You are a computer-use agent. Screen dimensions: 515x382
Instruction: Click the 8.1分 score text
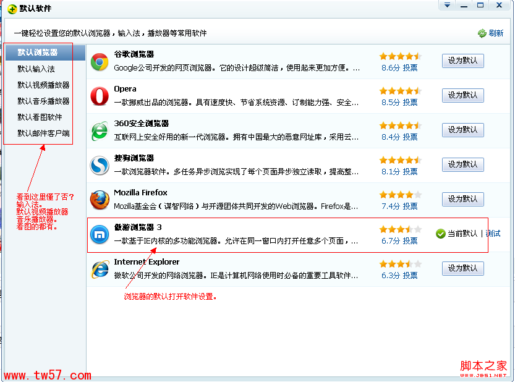click(x=391, y=172)
